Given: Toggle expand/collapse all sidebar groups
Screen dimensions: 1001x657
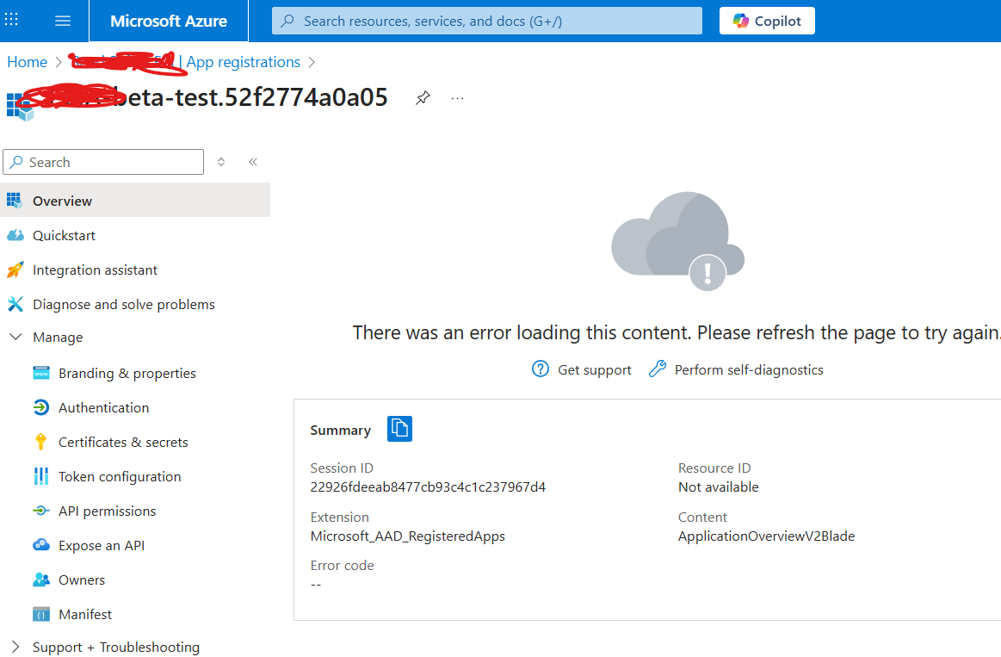Looking at the screenshot, I should (221, 162).
